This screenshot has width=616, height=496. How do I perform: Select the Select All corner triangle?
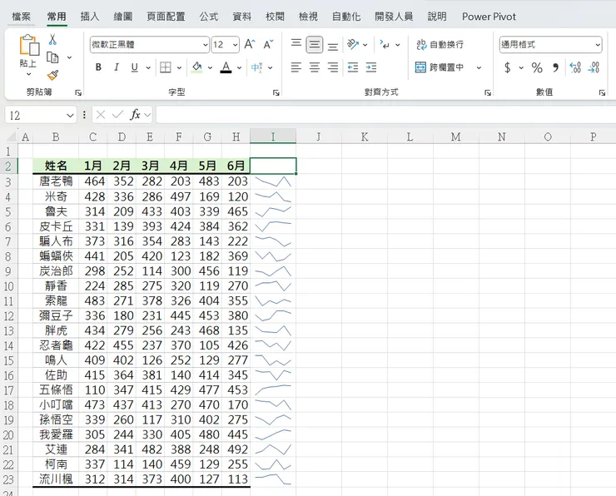click(x=11, y=136)
